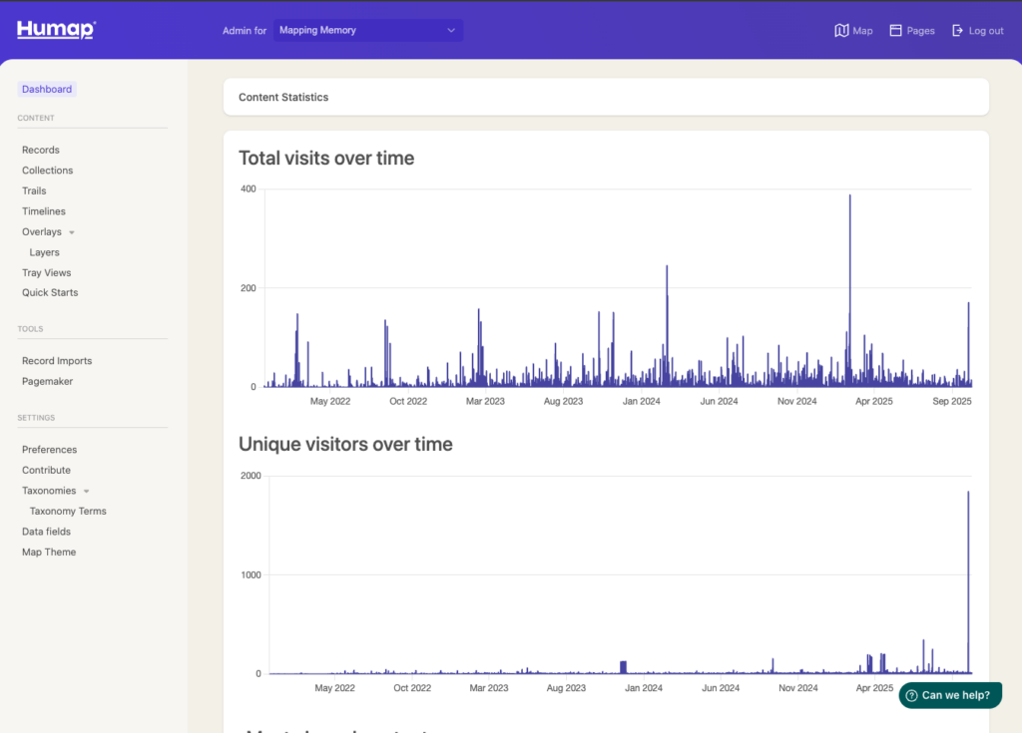
Task: Click the Humap logo
Action: (x=56, y=30)
